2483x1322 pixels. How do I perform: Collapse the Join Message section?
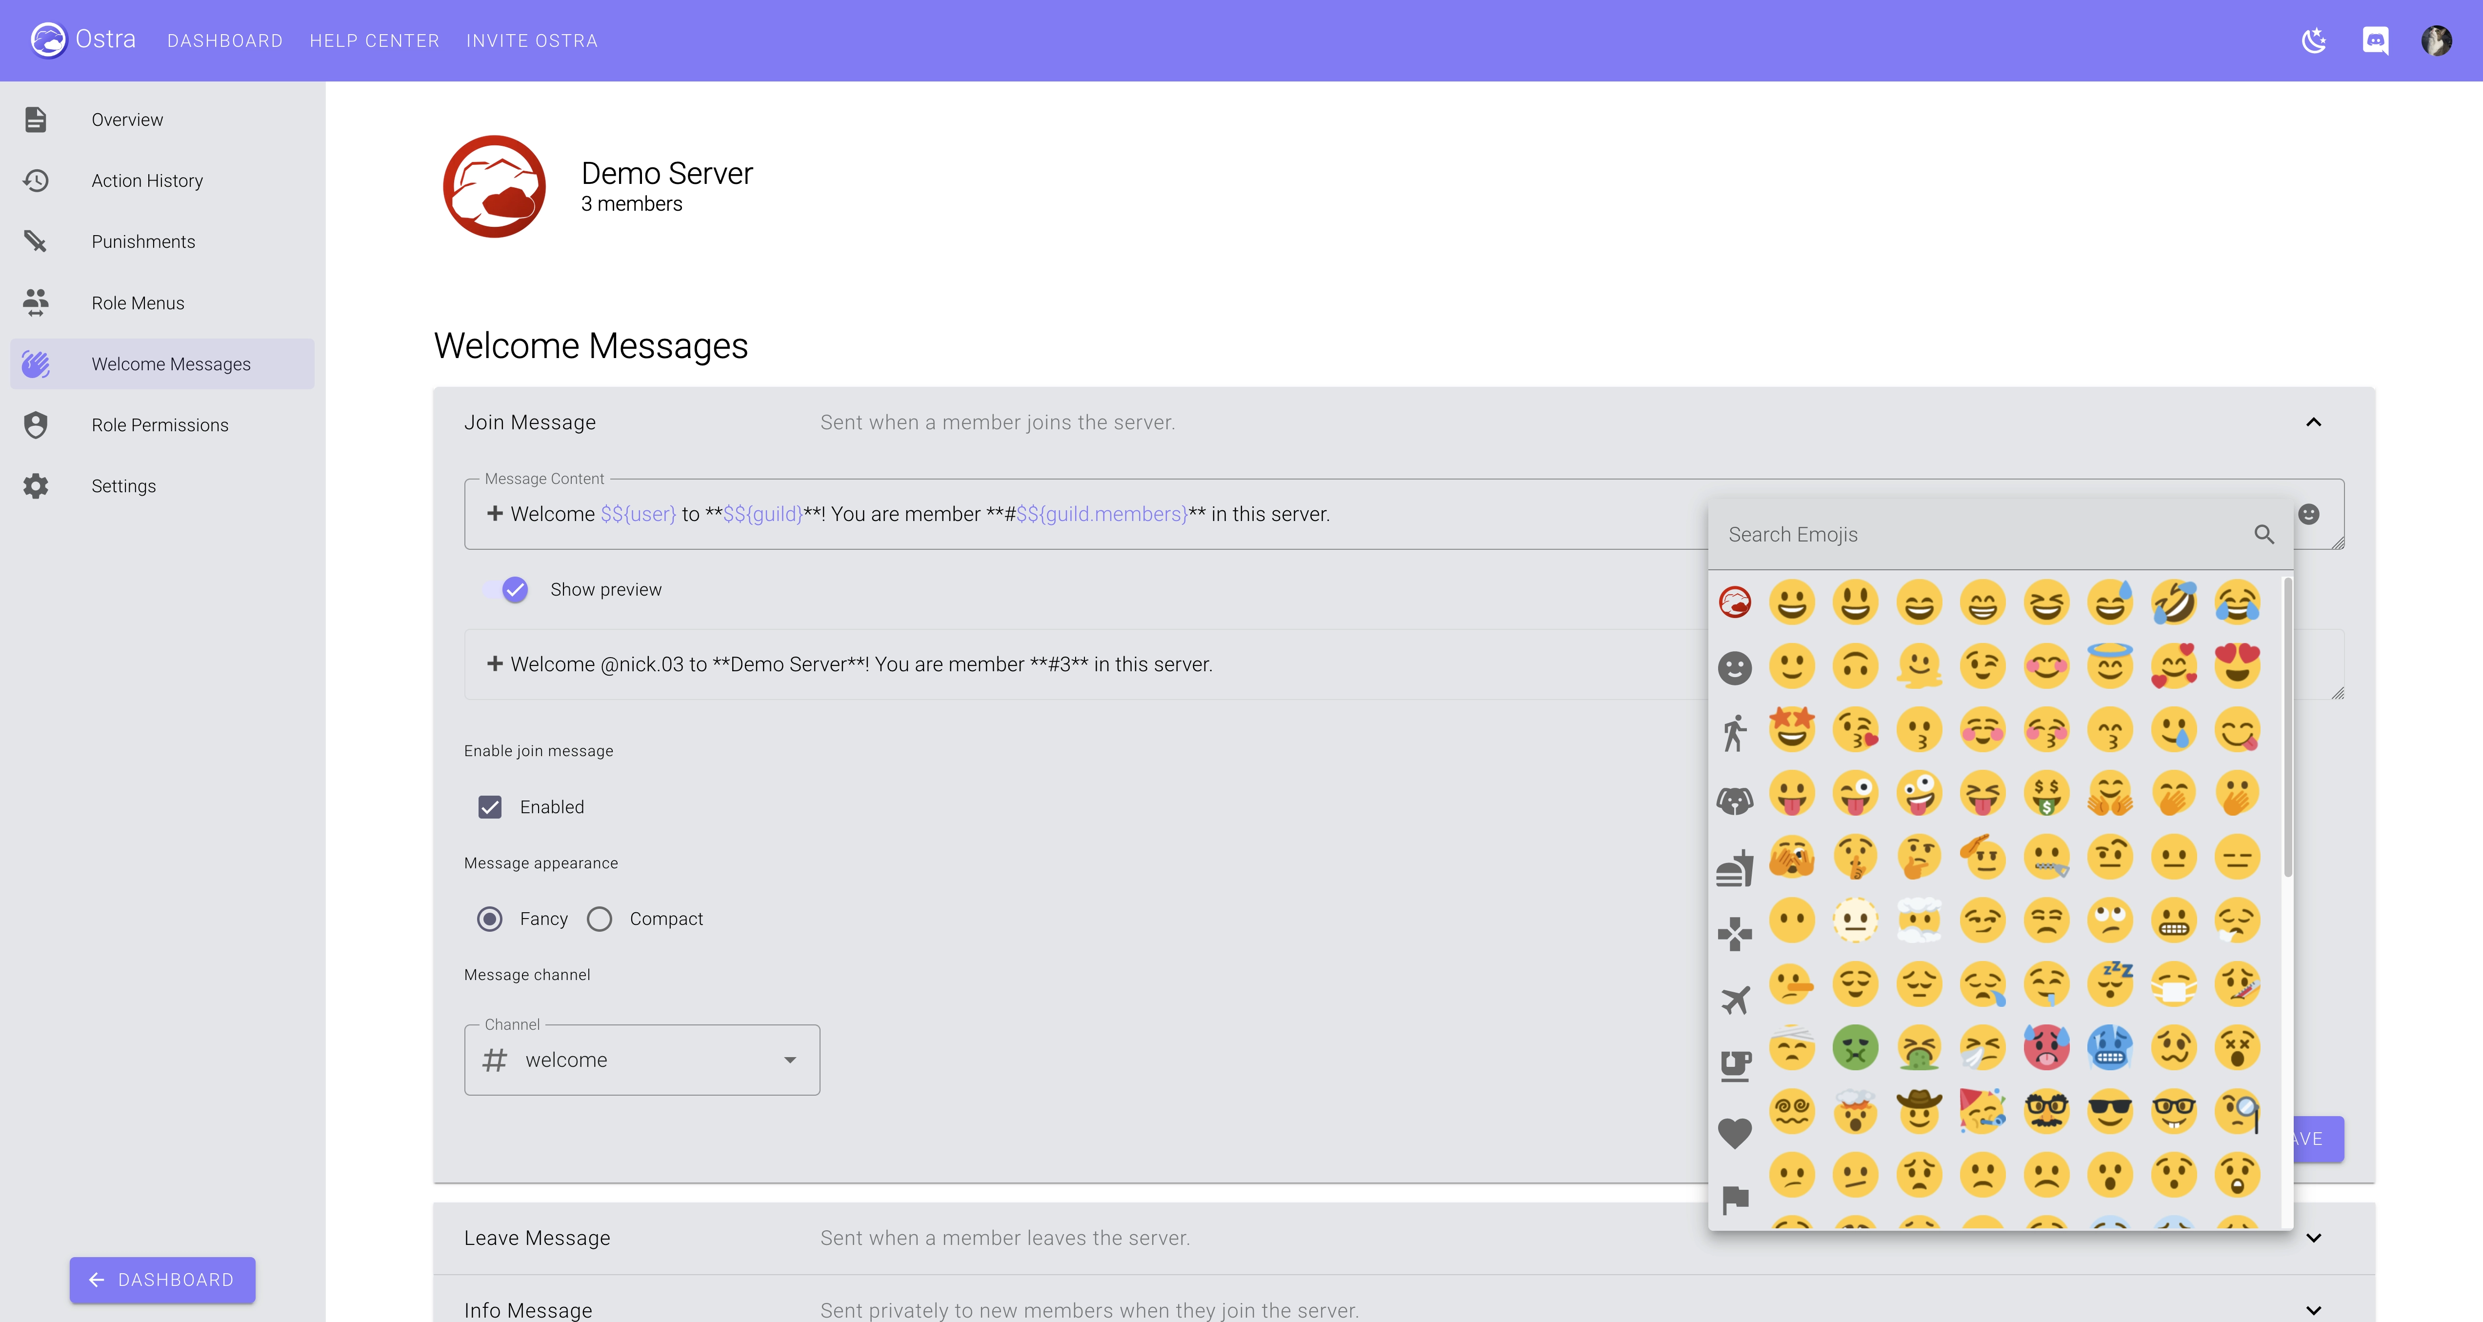(x=2314, y=422)
